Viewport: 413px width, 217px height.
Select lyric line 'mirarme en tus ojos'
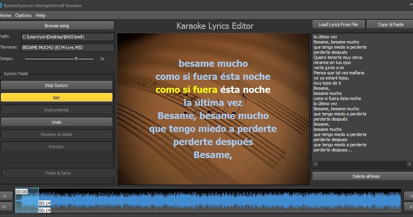(x=332, y=62)
